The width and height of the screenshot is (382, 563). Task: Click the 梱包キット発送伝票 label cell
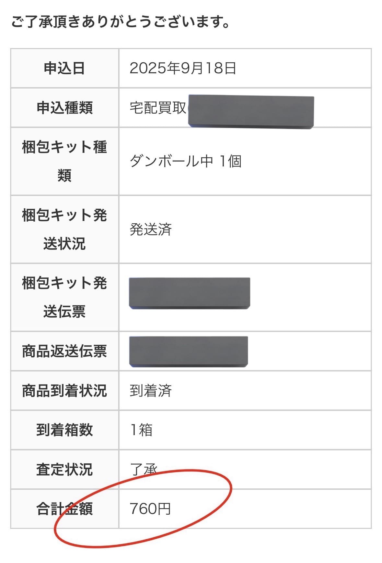click(64, 297)
